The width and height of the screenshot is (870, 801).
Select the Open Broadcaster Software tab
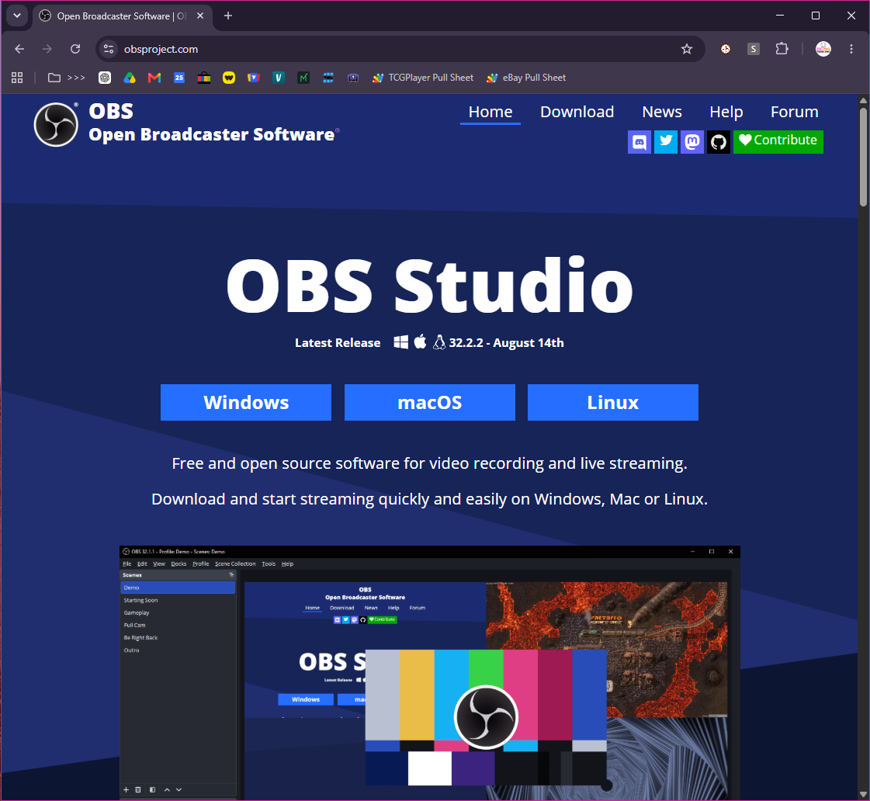tap(122, 16)
